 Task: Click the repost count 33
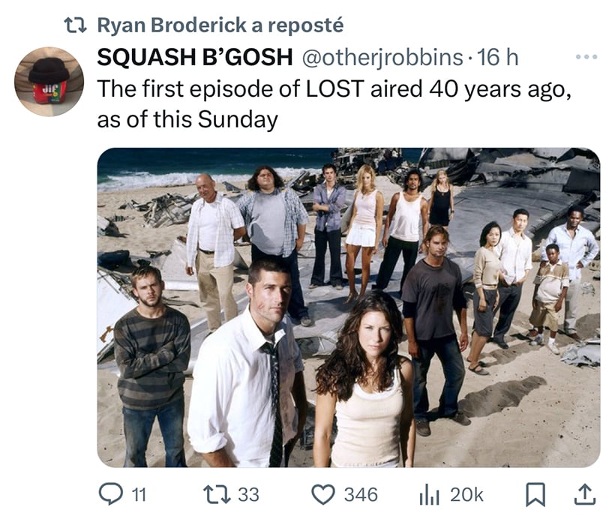(x=249, y=495)
